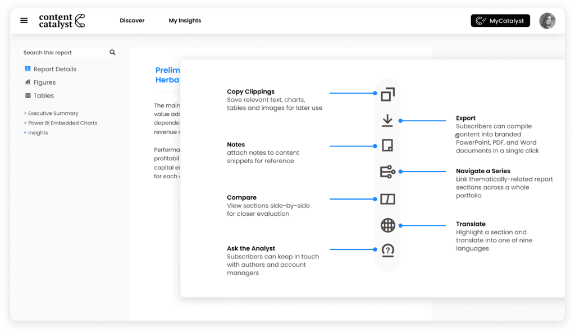This screenshot has width=575, height=333.
Task: Select the Compare side-by-side icon
Action: [387, 198]
